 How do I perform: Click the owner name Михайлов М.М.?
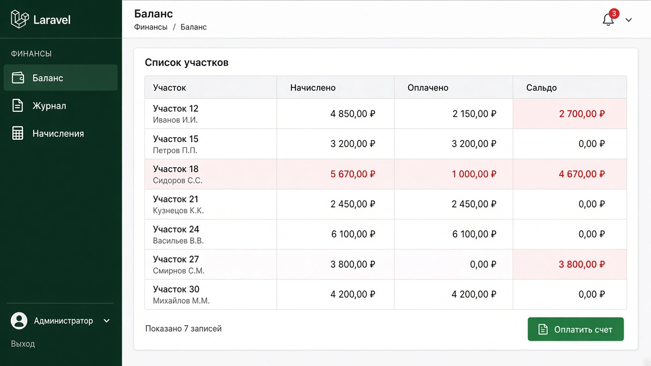click(x=181, y=300)
